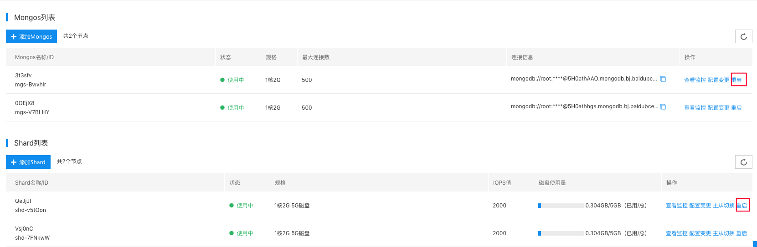Restart shard Vsj0nC via 重启

point(742,233)
